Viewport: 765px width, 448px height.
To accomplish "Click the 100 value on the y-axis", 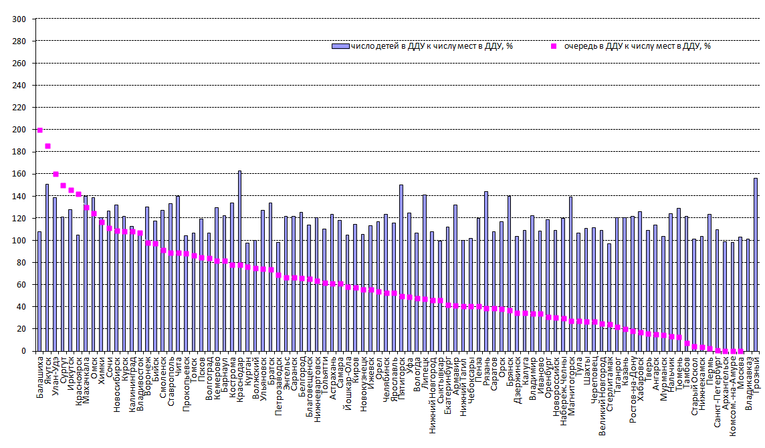I will click(x=19, y=240).
